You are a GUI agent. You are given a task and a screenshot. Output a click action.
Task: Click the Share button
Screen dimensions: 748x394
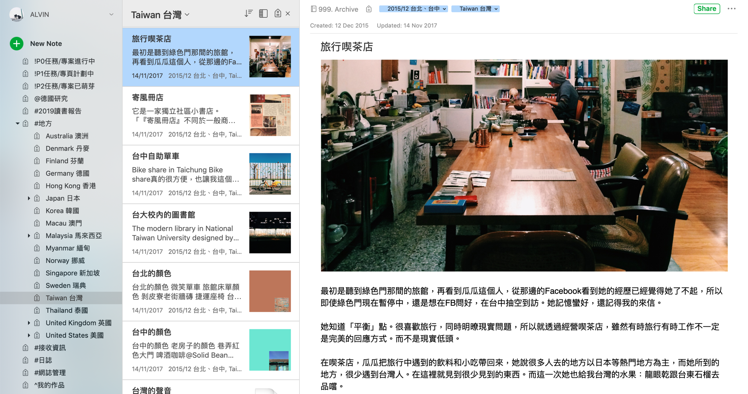pos(707,9)
